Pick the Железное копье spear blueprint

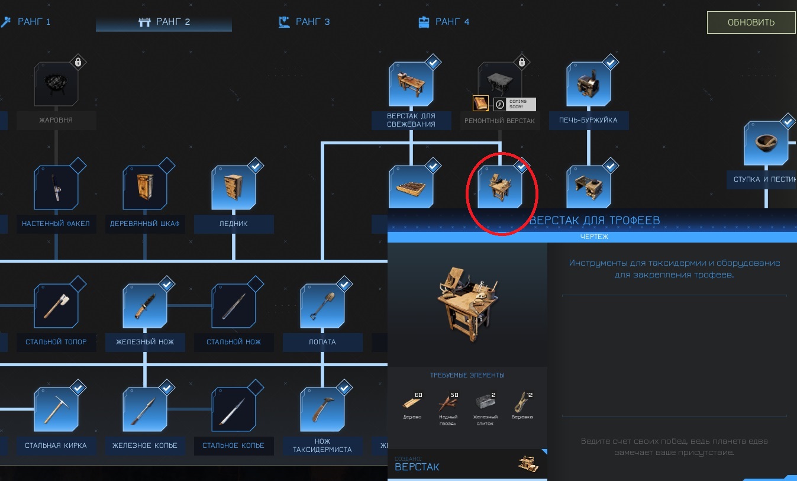[145, 409]
